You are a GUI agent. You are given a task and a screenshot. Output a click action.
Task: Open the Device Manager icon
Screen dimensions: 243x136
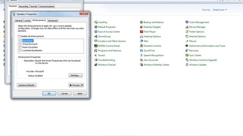pyautogui.click(x=187, y=27)
